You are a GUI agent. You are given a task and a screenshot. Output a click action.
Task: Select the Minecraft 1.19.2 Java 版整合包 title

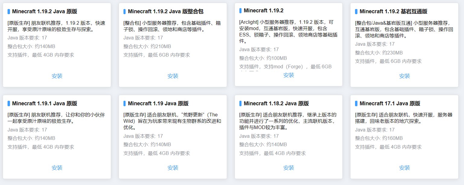coord(165,12)
